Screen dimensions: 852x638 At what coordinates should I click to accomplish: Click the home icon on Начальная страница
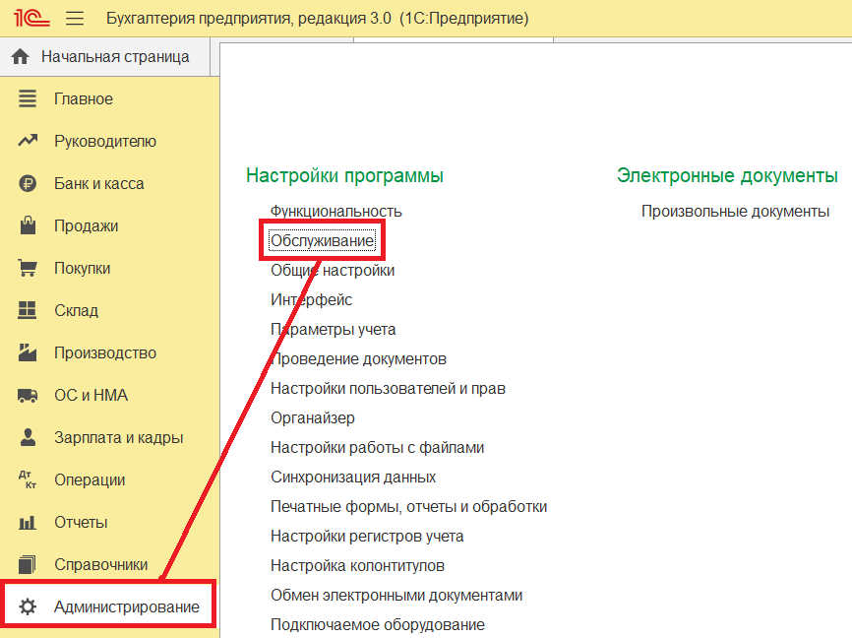point(20,56)
